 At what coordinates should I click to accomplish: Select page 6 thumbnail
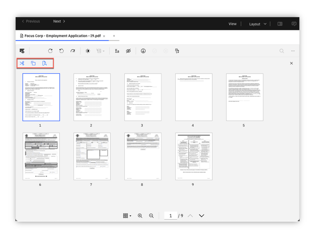tap(41, 156)
